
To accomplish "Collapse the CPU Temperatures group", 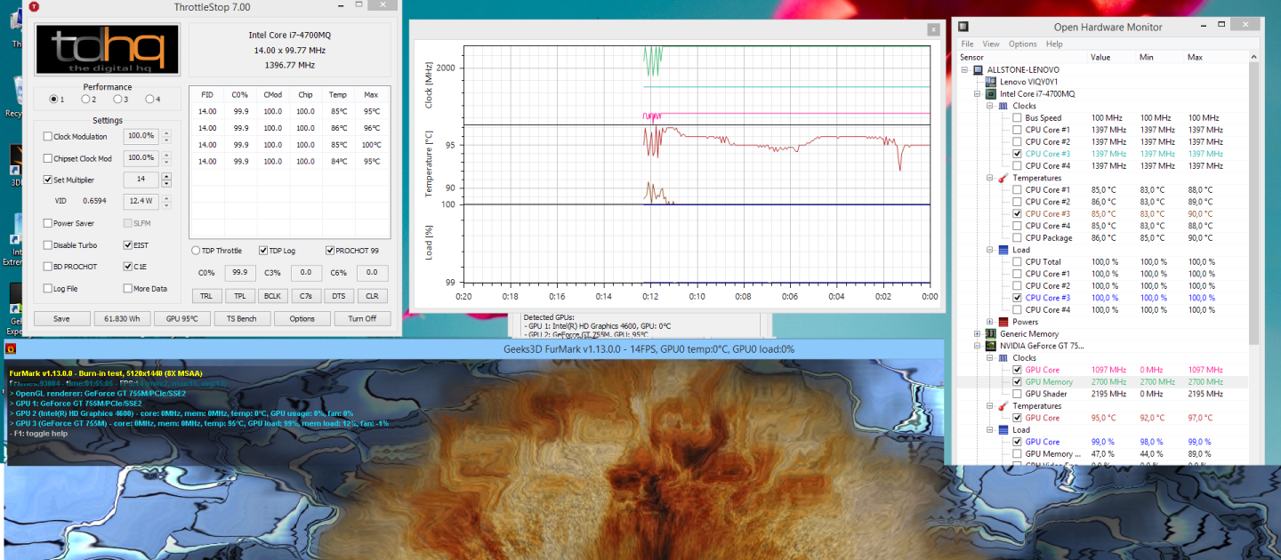I will point(991,178).
